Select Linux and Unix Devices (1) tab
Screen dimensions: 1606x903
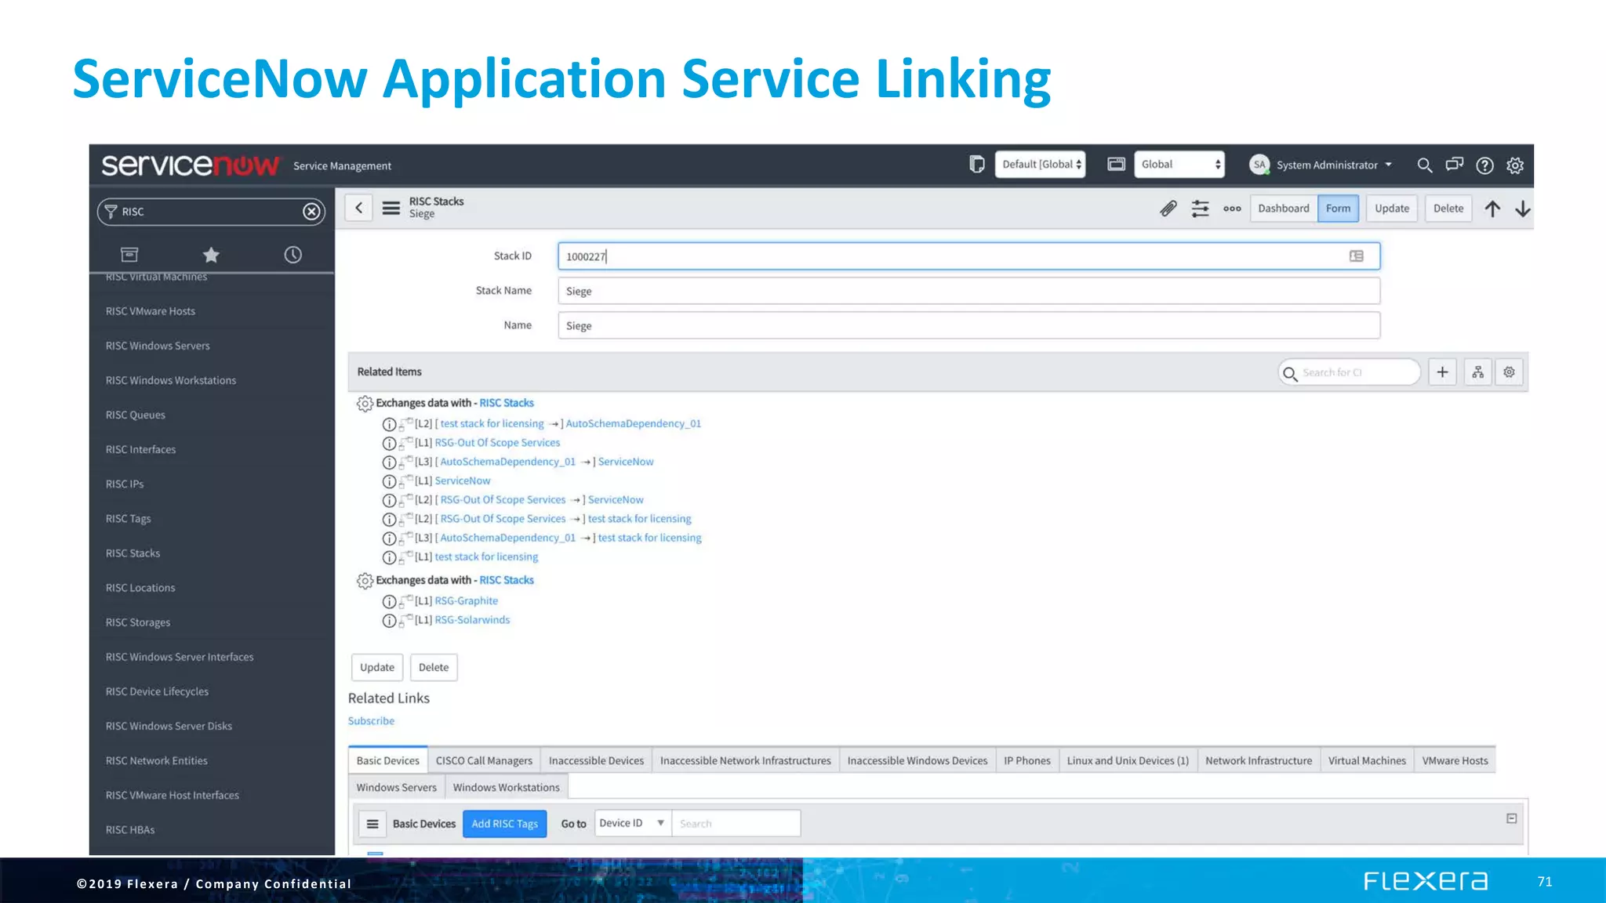1128,760
